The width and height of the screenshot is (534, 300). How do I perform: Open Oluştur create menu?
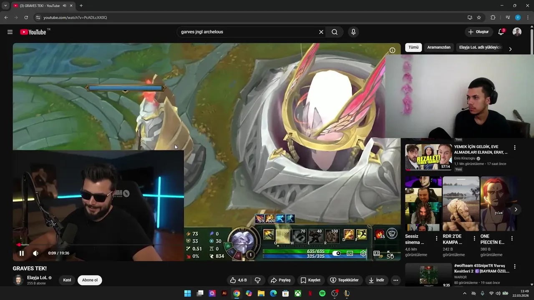pos(478,32)
